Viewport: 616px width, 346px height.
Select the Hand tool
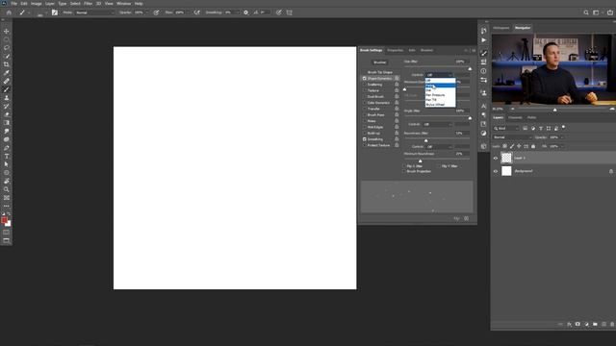[x=7, y=181]
